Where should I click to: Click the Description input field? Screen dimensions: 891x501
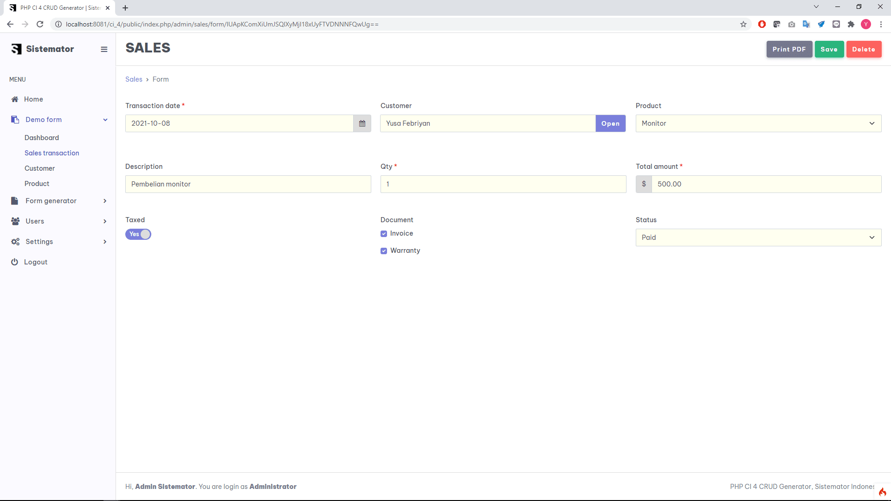[248, 184]
